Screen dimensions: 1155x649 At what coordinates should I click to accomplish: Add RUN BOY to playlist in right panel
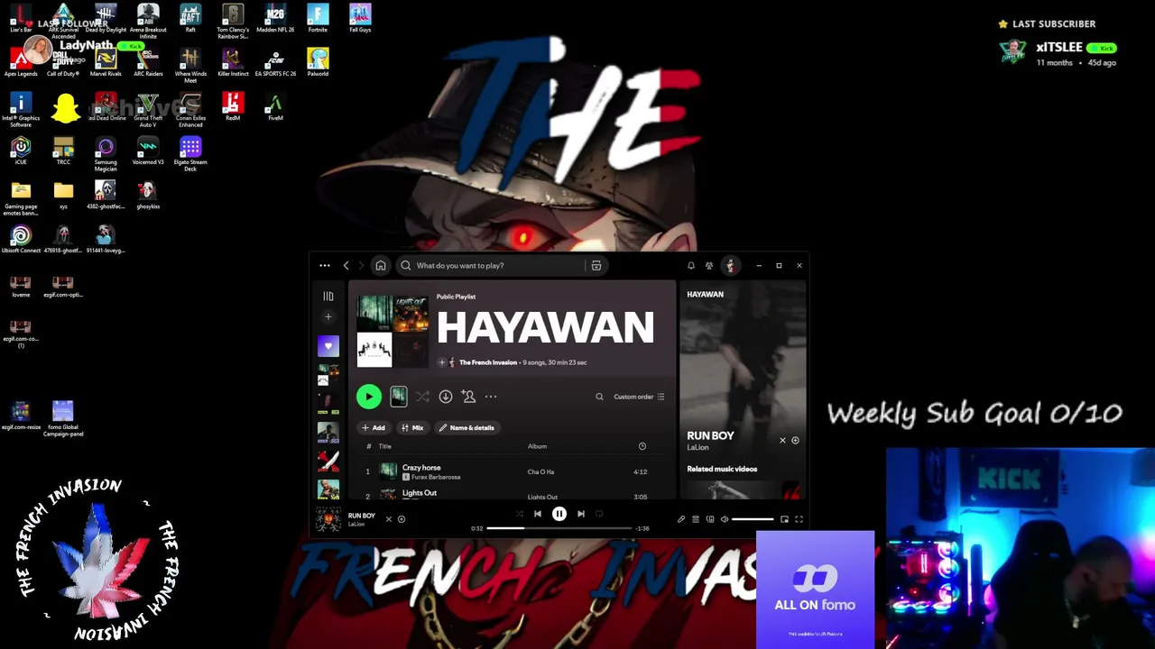point(795,441)
